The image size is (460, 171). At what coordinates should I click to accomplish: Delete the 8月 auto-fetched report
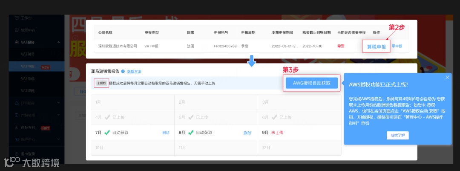(247, 133)
